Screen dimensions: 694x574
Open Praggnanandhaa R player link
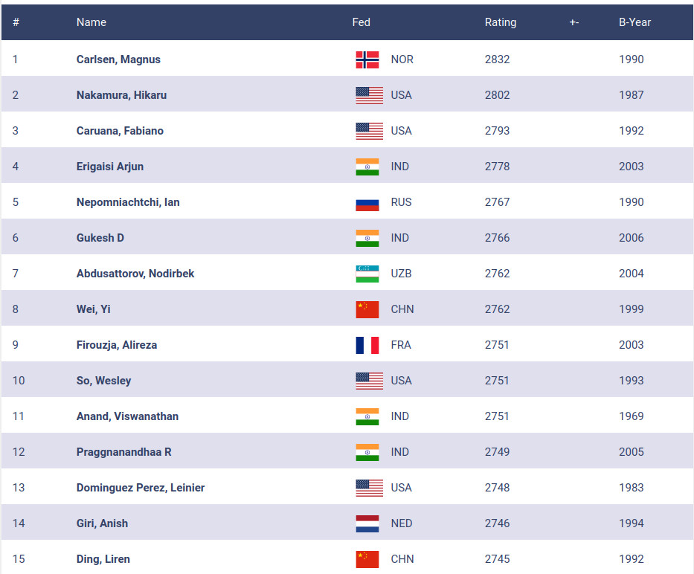pyautogui.click(x=123, y=452)
